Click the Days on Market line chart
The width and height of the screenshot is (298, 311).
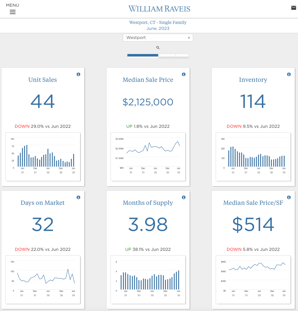coord(43,279)
